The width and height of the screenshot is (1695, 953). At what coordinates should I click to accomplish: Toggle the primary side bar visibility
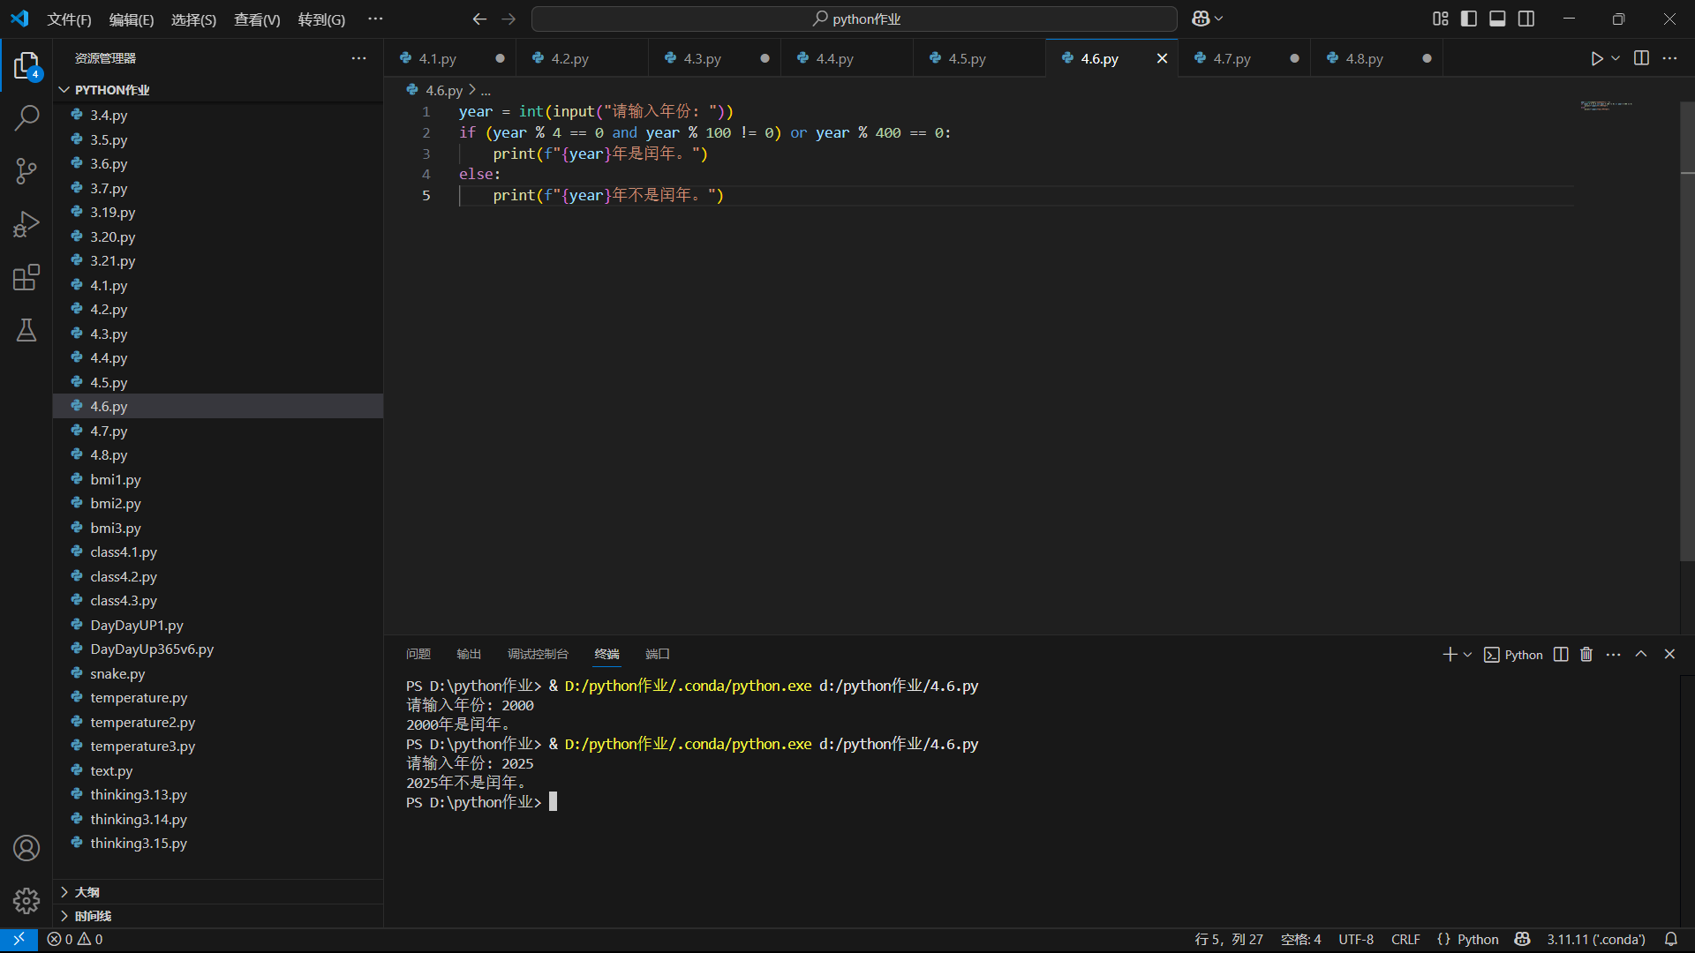pyautogui.click(x=1469, y=19)
